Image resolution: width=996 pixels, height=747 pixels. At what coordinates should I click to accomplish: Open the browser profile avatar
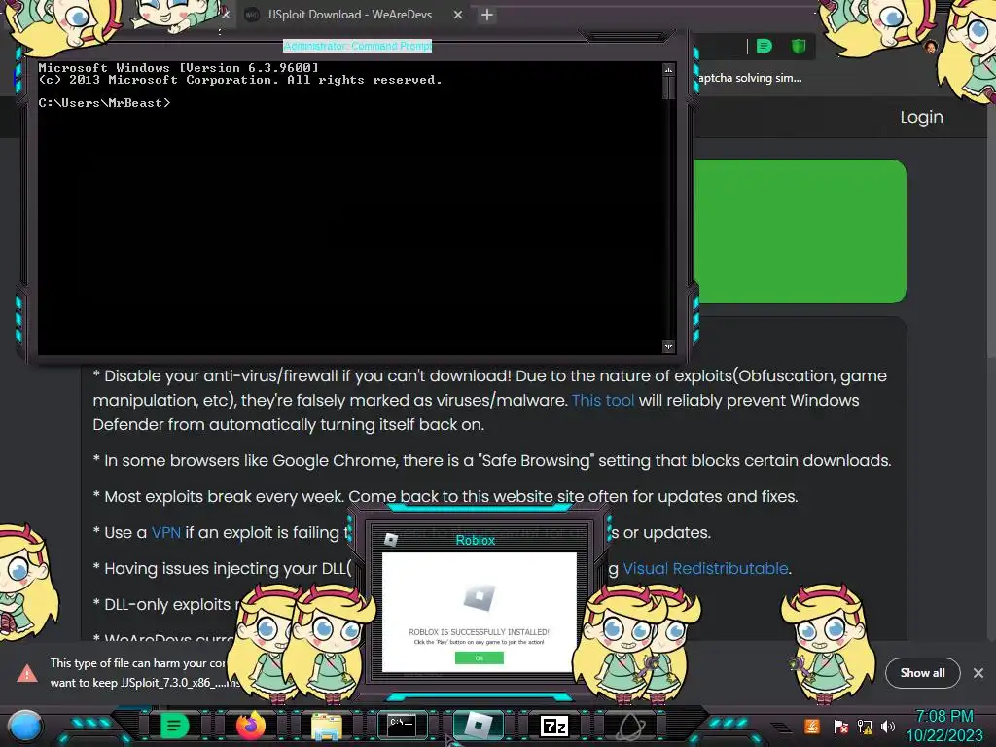point(930,47)
